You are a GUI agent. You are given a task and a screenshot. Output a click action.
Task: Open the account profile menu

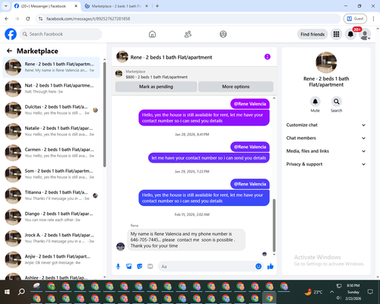pos(365,34)
